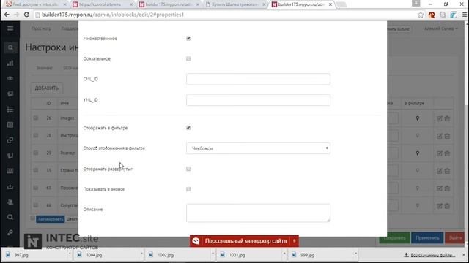Check the Показывать в анонсе checkbox
The image size is (469, 263).
pos(188,189)
